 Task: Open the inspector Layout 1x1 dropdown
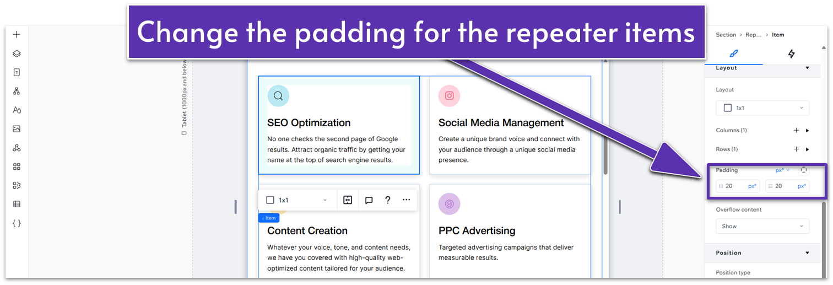[x=762, y=108]
